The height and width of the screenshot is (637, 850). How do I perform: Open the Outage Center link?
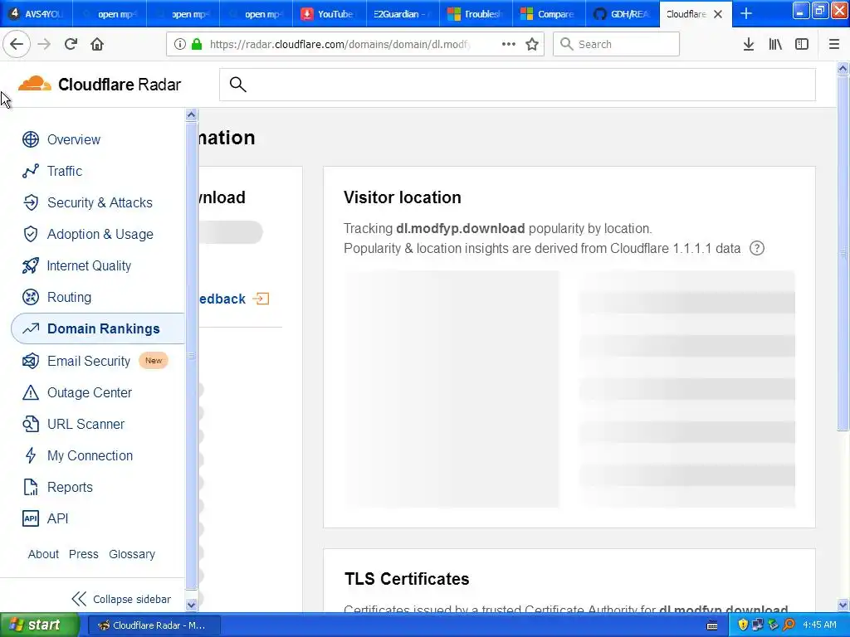90,392
